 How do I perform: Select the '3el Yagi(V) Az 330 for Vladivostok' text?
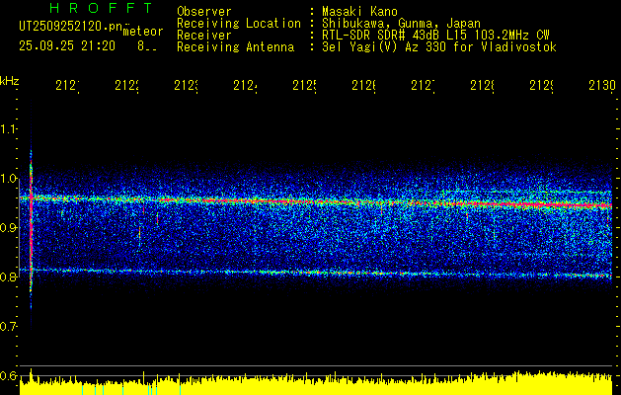439,47
